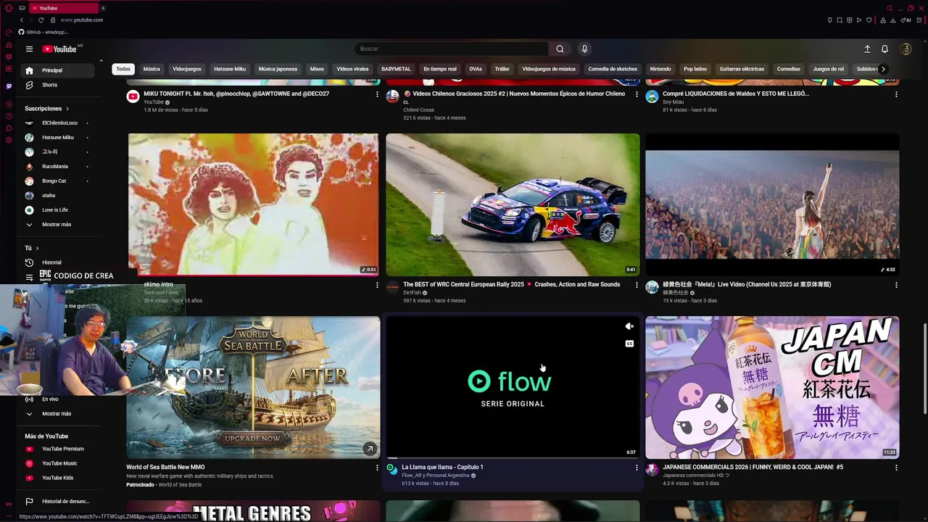Open options menu for skimo intro video
928x522 pixels.
[x=377, y=285]
